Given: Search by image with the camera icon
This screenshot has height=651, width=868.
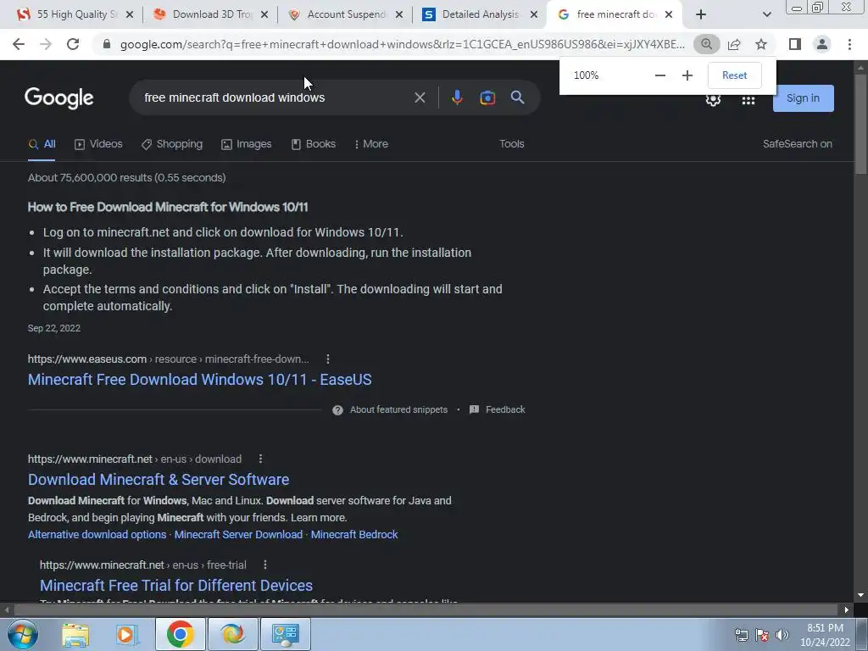Looking at the screenshot, I should pos(487,98).
